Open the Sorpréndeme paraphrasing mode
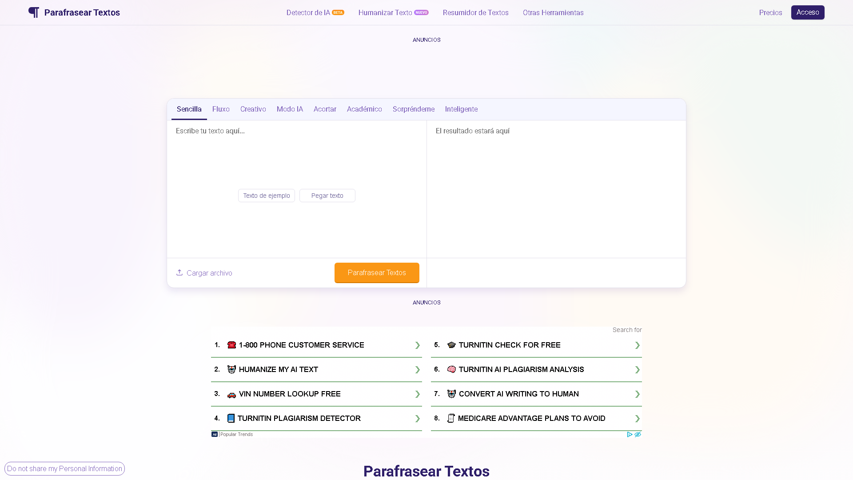The image size is (853, 480). pos(413,109)
